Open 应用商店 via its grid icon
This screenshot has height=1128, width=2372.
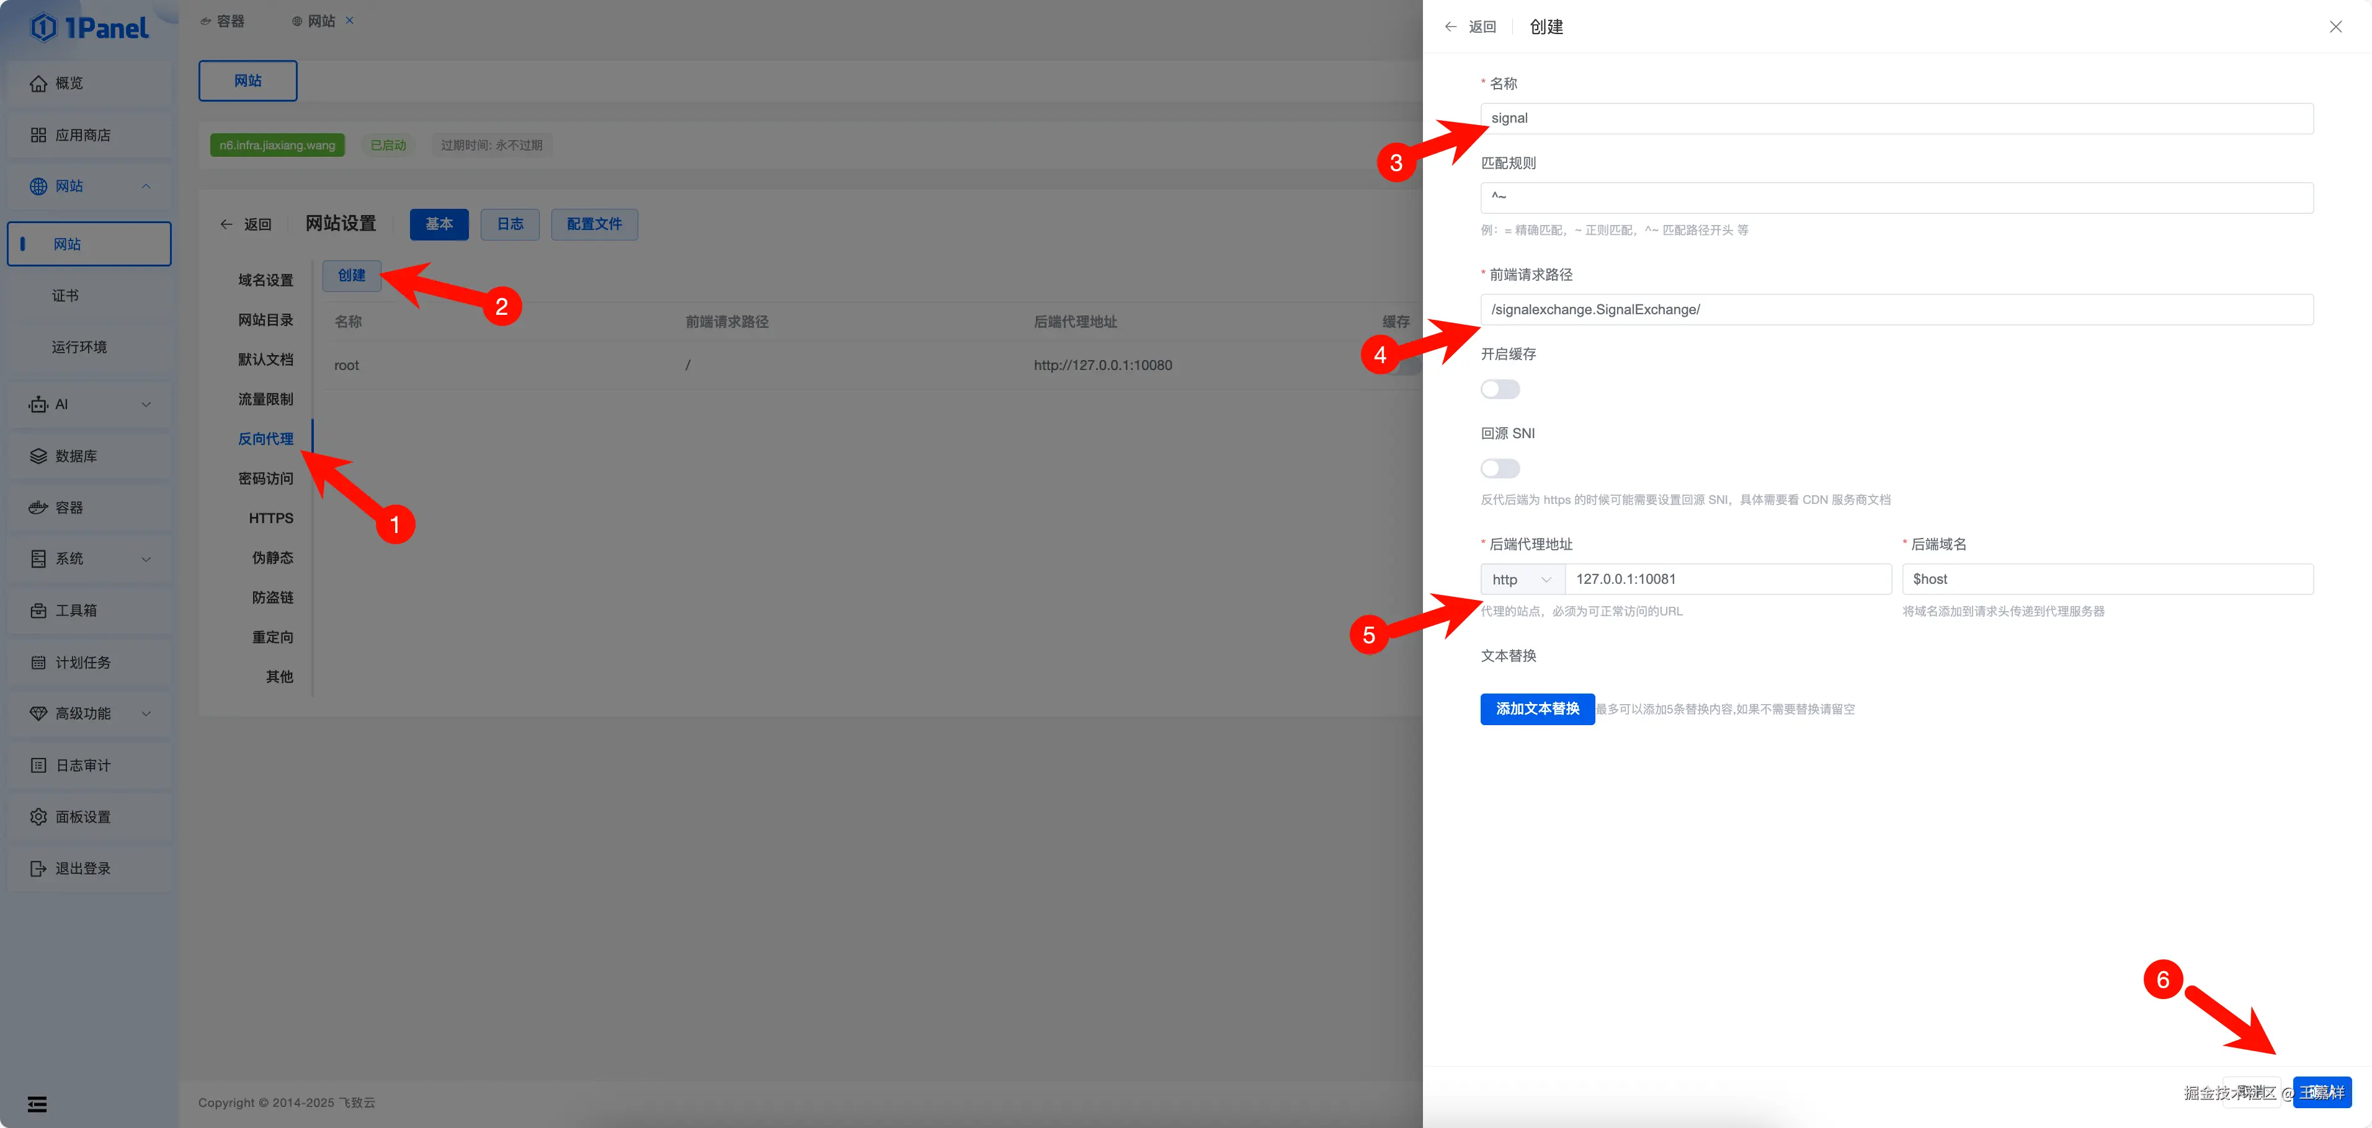(x=38, y=135)
